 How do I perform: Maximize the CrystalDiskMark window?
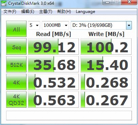(117, 2)
